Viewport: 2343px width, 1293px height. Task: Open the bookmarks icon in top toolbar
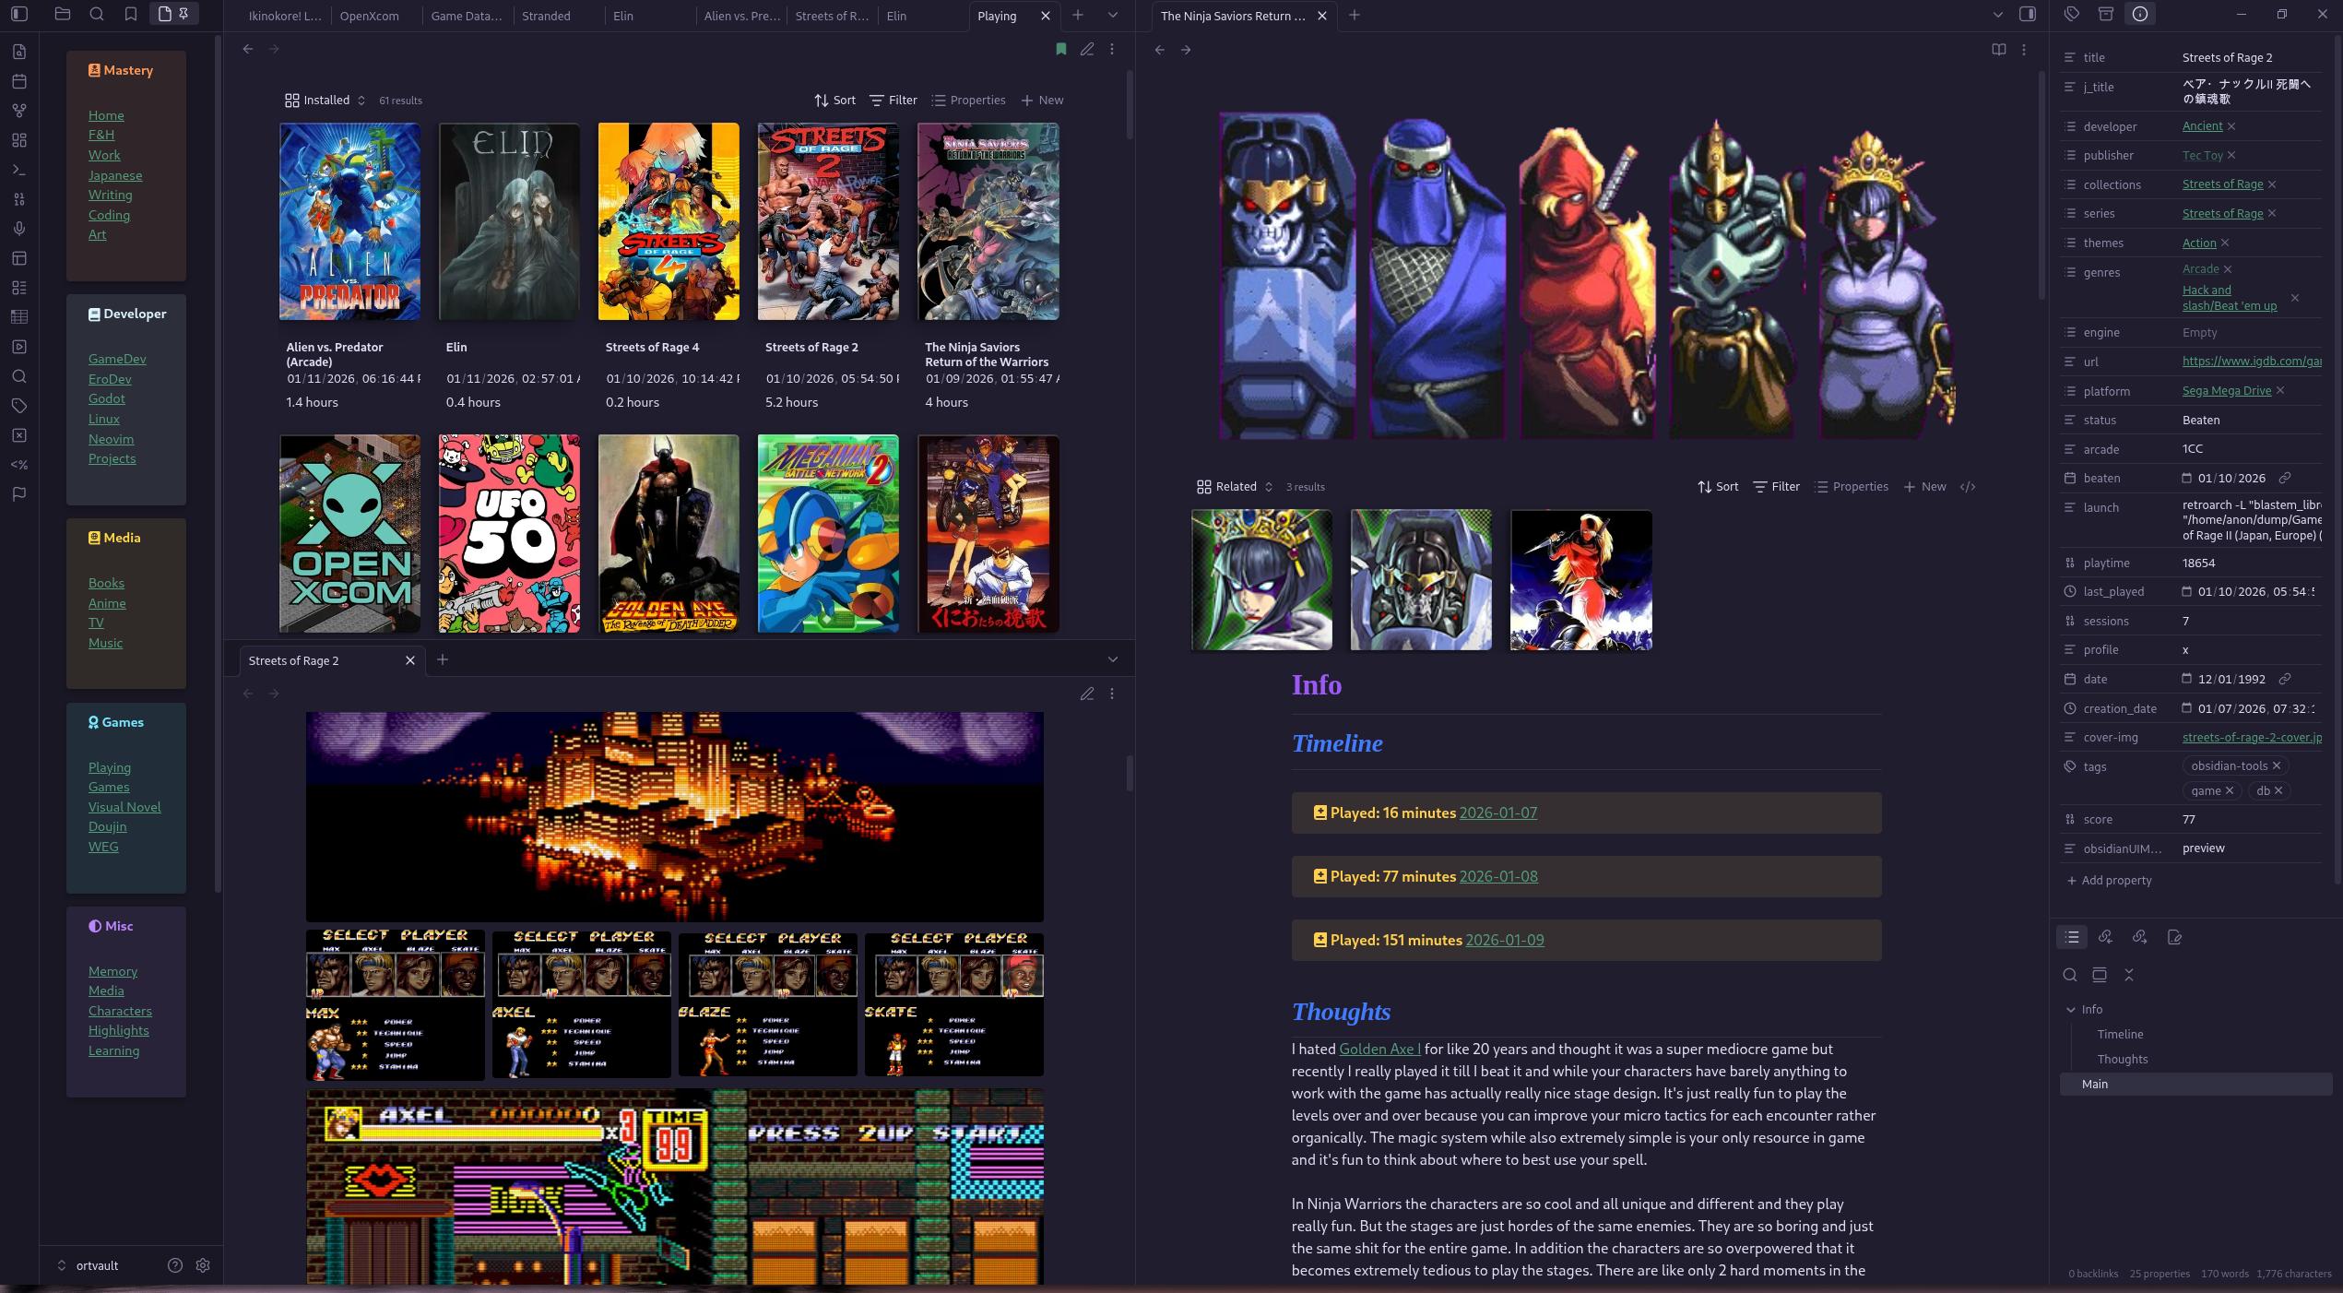pos(131,14)
